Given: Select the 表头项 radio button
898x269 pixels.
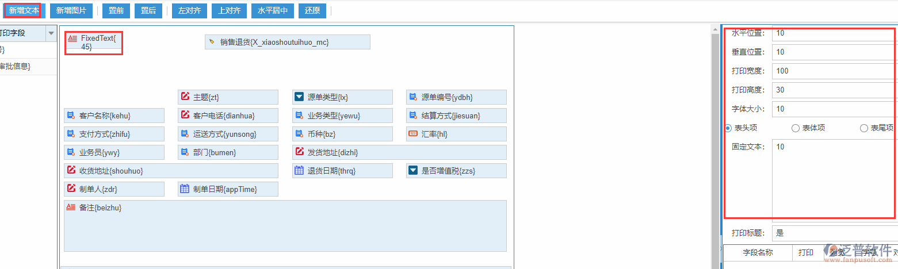Looking at the screenshot, I should point(728,128).
